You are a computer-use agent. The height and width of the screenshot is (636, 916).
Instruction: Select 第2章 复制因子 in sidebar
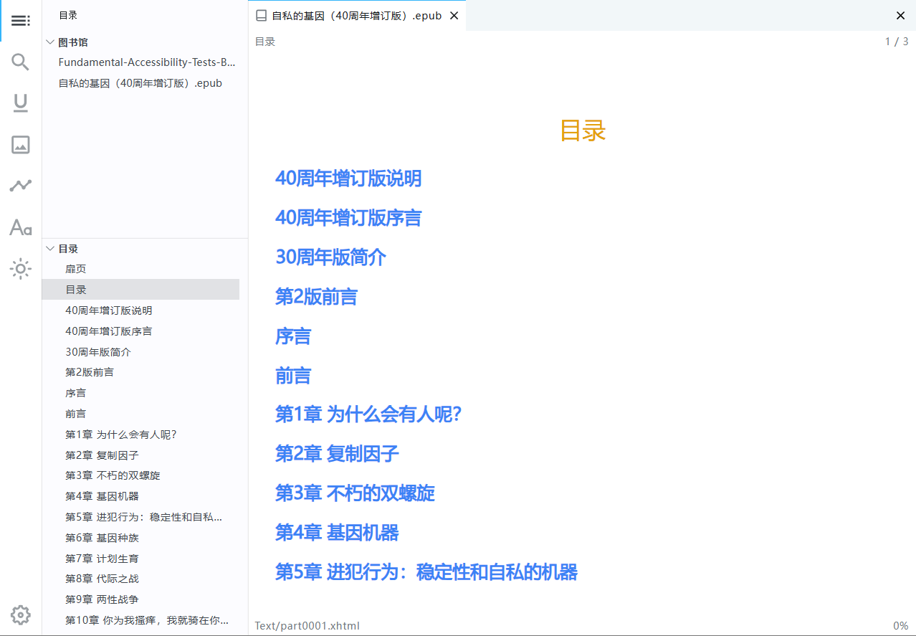(140, 455)
